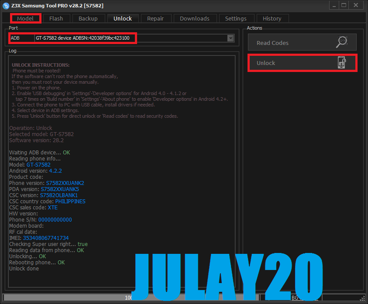
Task: Click the 'Unlocking... OK' log line
Action: (x=28, y=256)
